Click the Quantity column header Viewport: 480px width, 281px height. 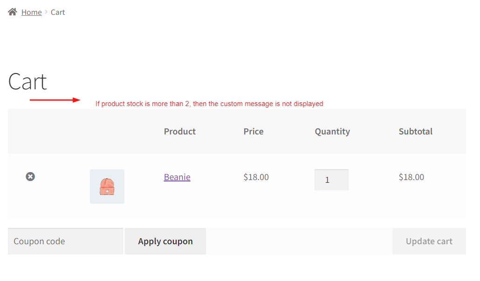click(332, 131)
